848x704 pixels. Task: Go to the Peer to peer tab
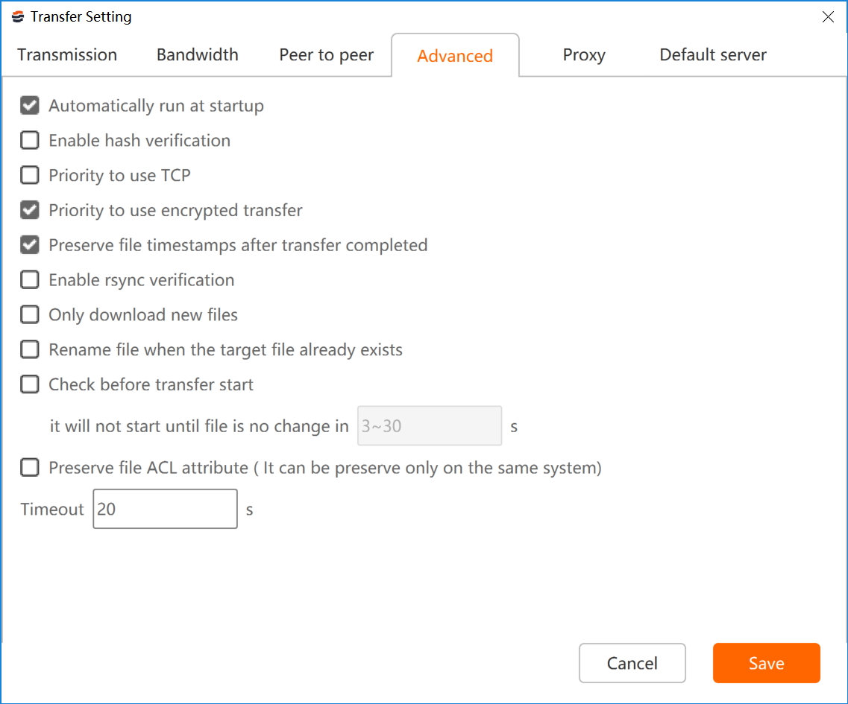(326, 54)
